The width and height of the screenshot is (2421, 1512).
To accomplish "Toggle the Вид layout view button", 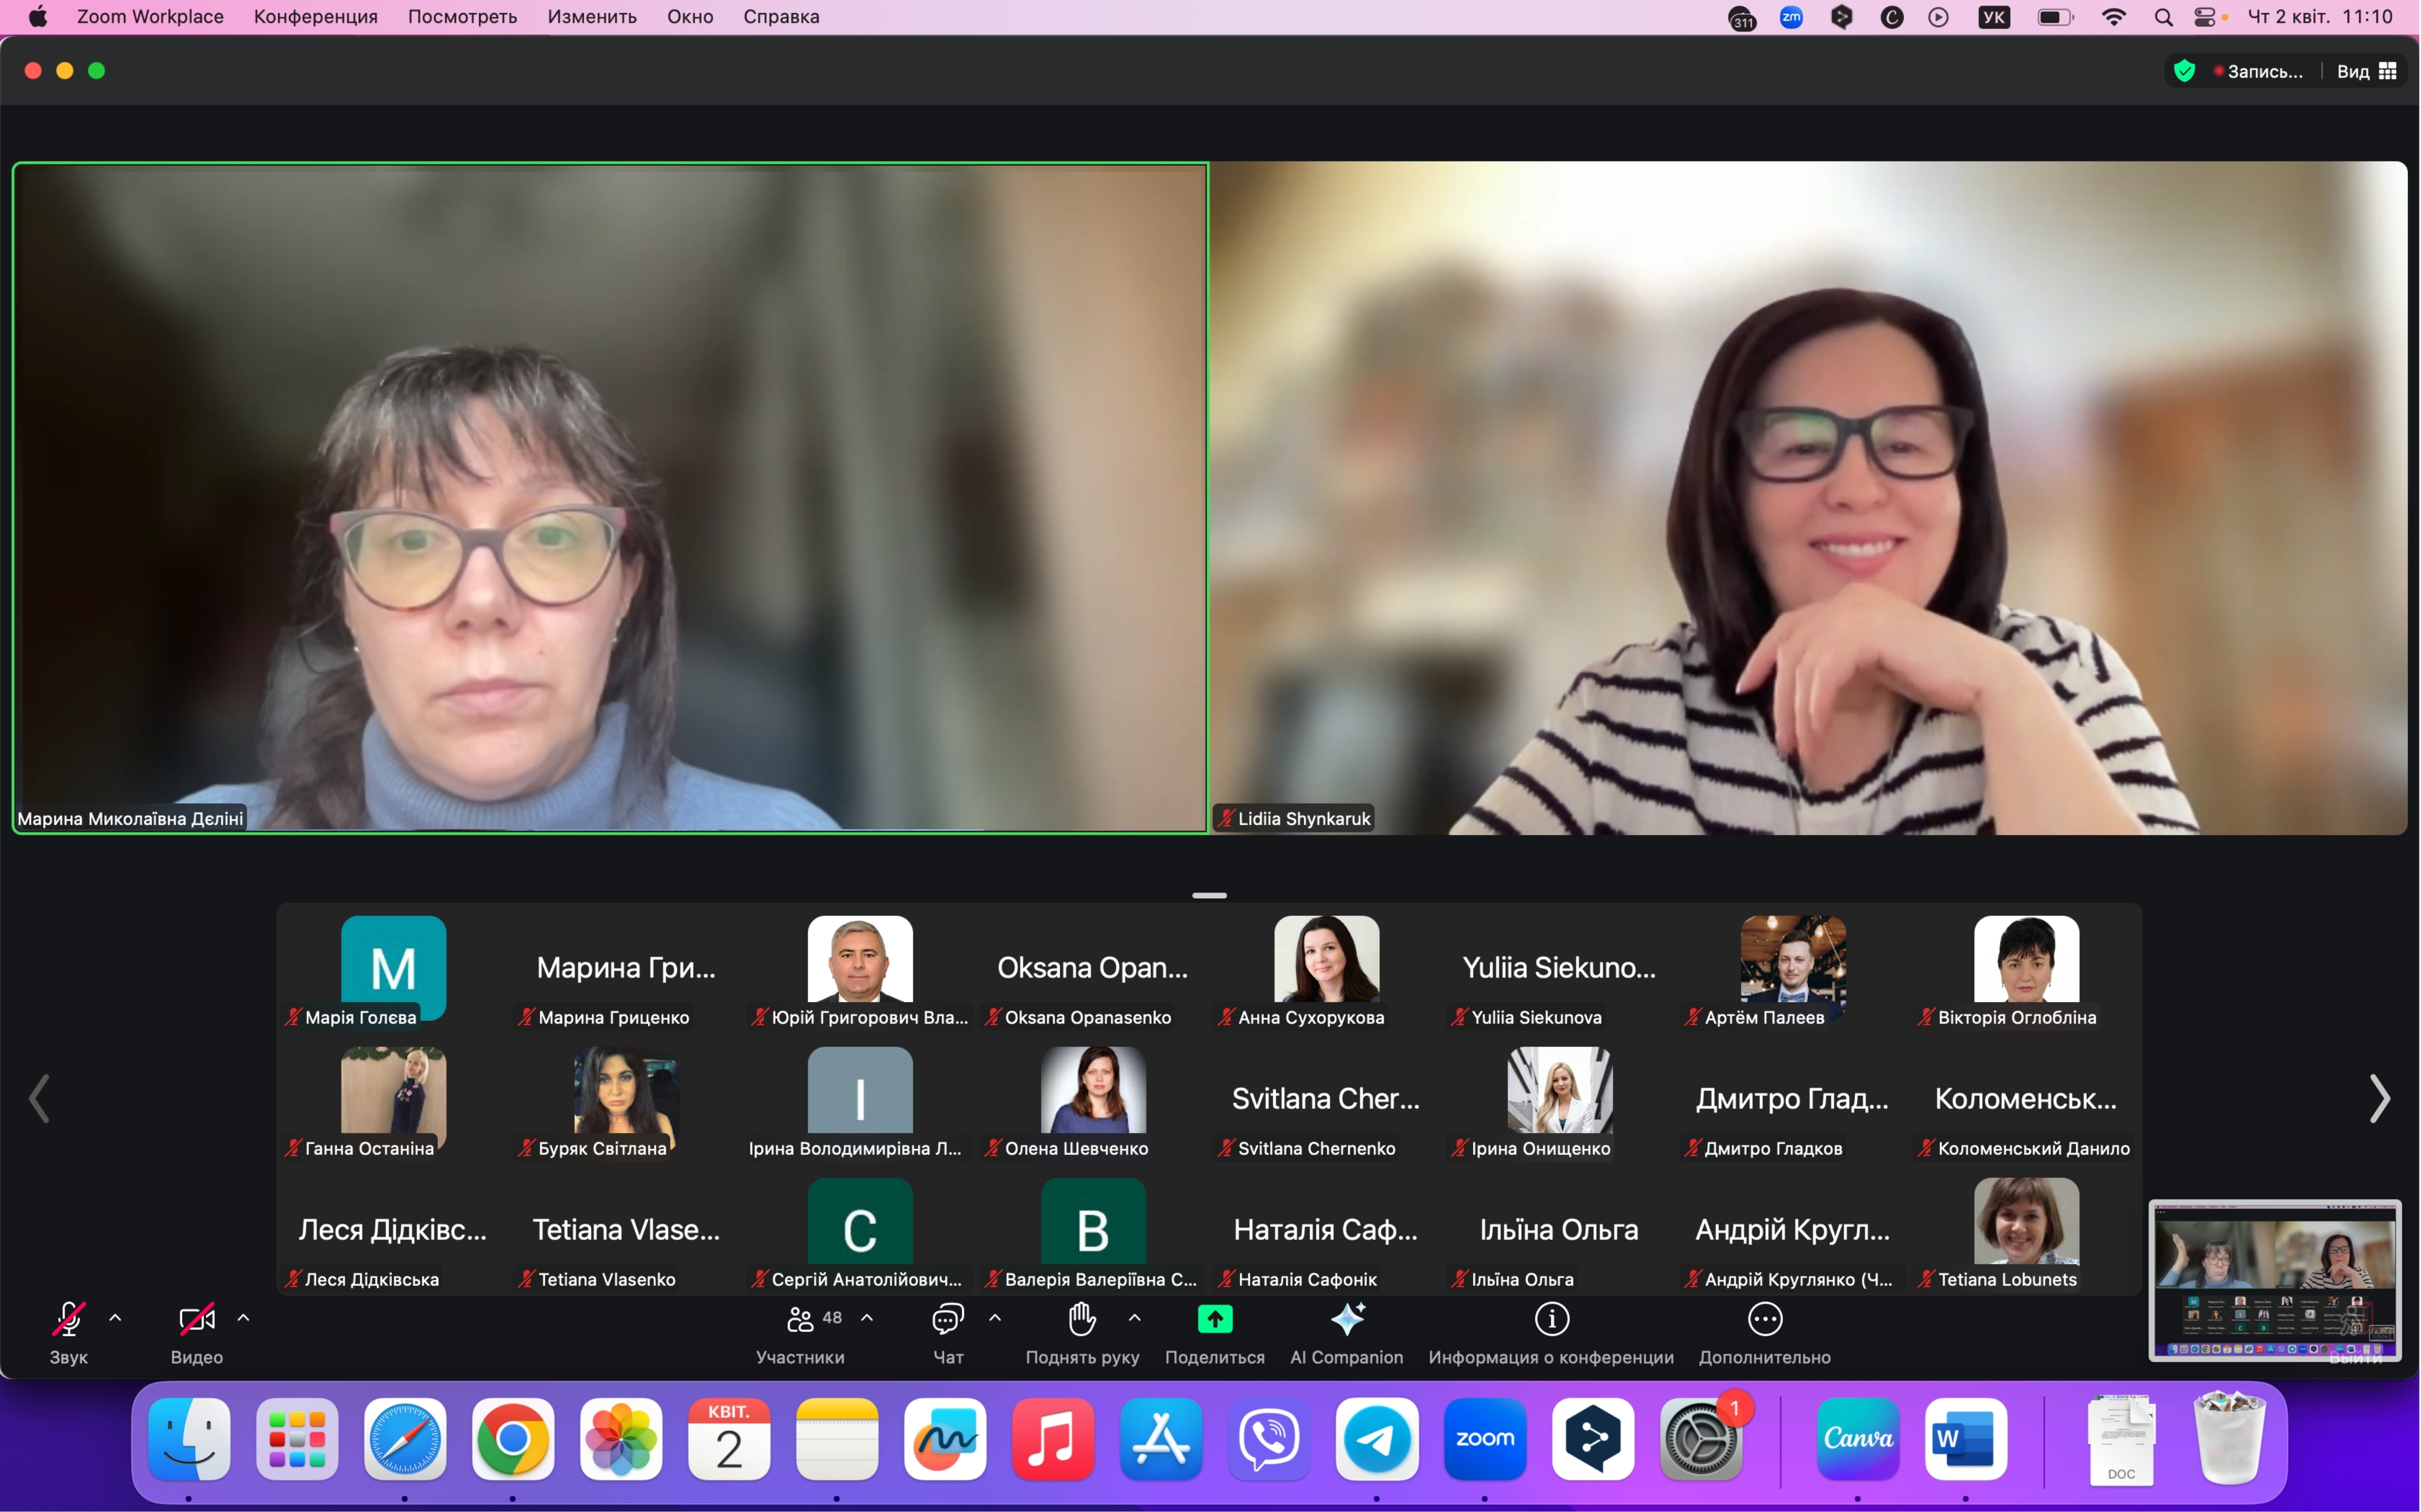I will 2367,71.
